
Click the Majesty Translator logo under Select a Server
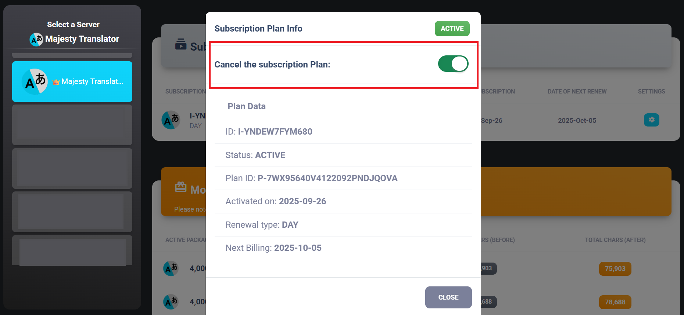coord(36,39)
